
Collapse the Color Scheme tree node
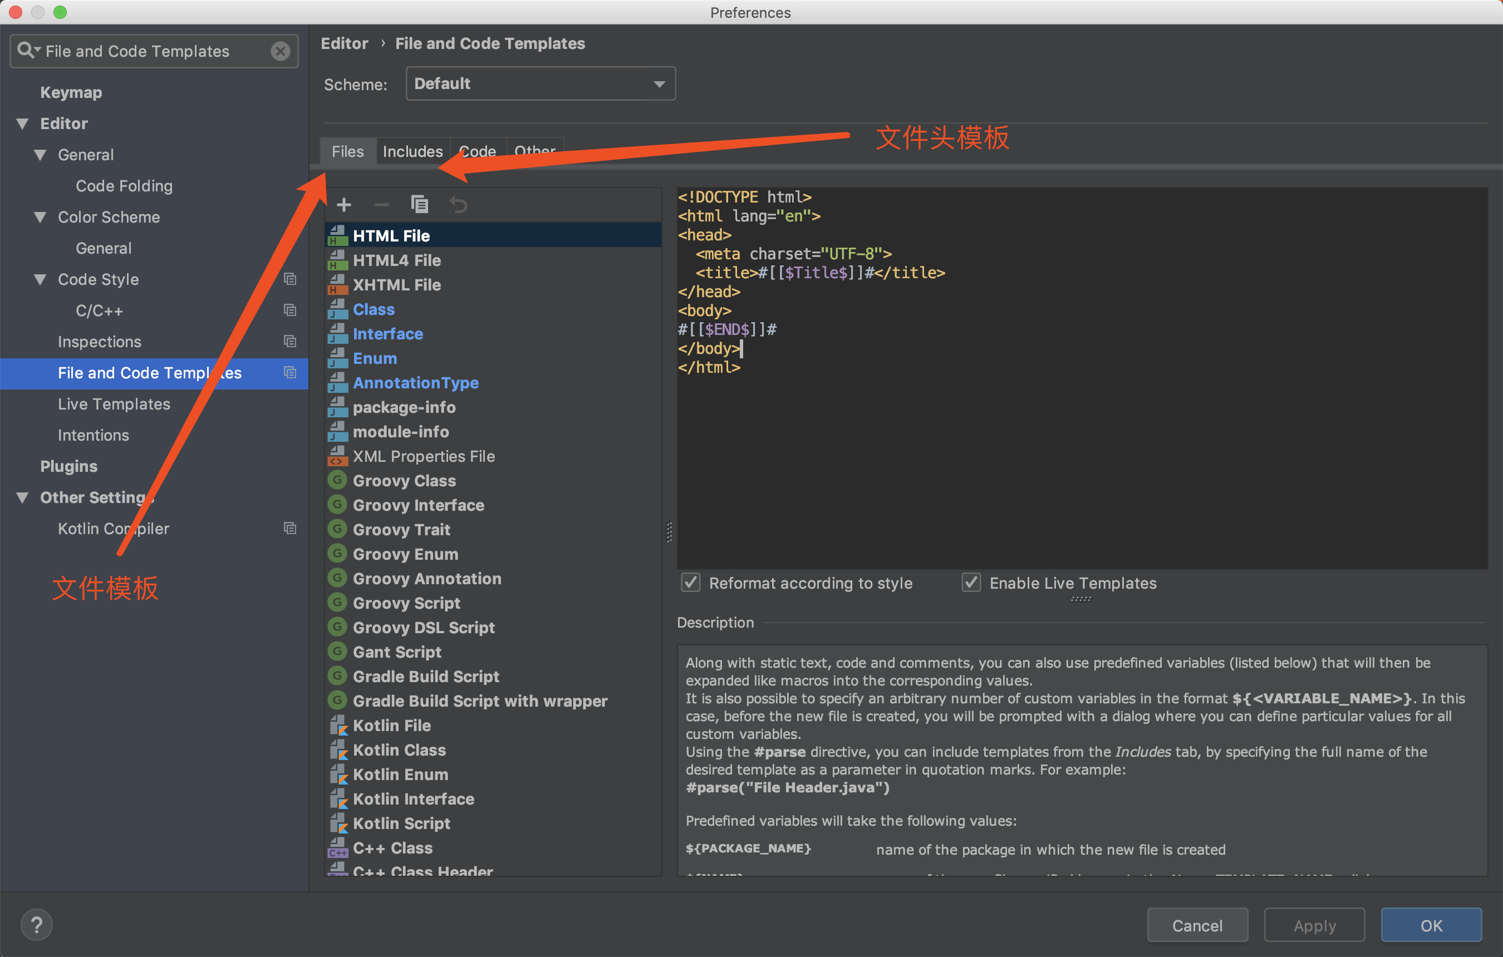tap(40, 217)
